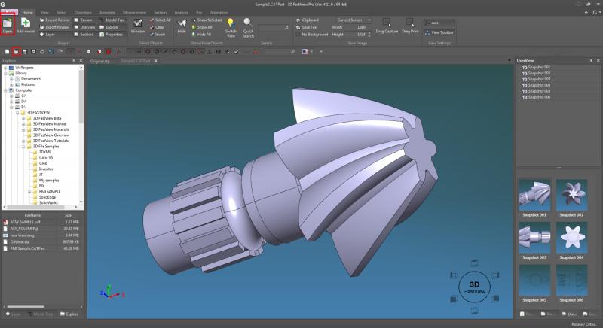Expand the C:\ drive node
Viewport: 603px width, 328px height.
click(11, 96)
